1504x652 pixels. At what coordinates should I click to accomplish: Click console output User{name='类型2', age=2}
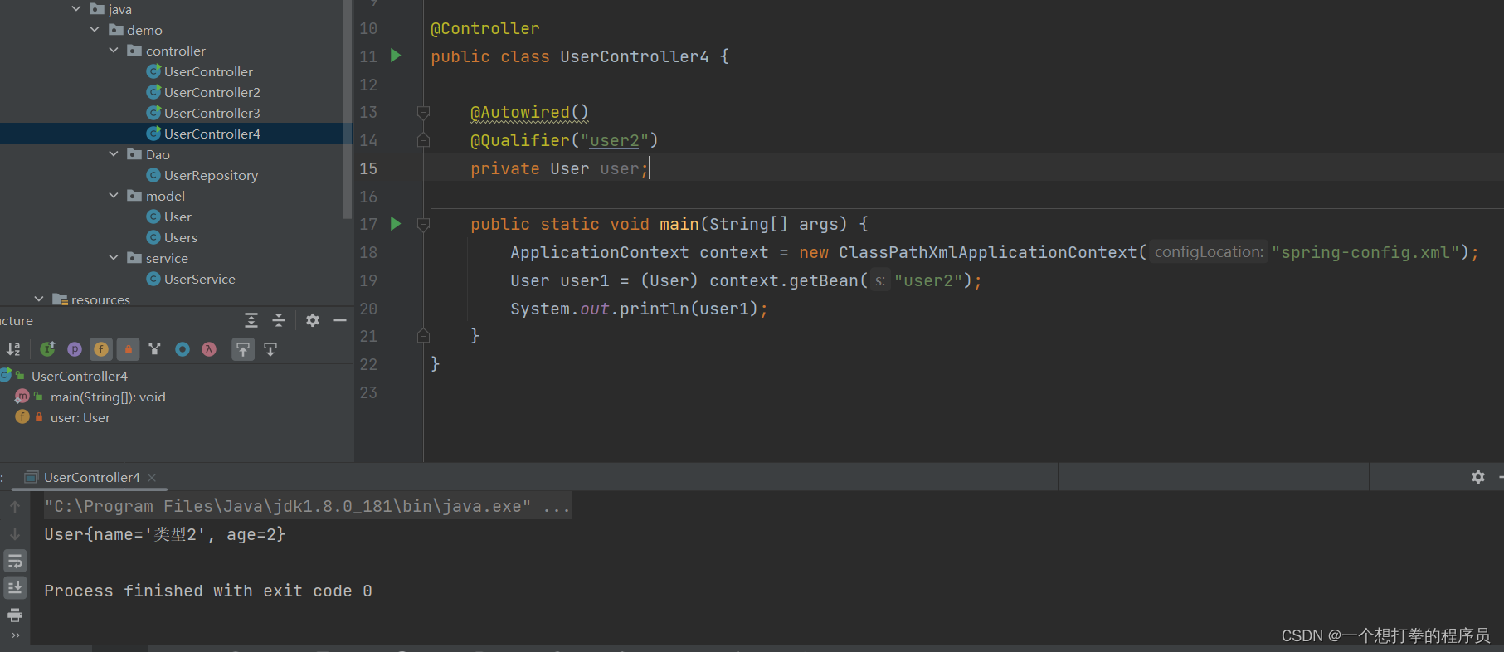pyautogui.click(x=164, y=534)
